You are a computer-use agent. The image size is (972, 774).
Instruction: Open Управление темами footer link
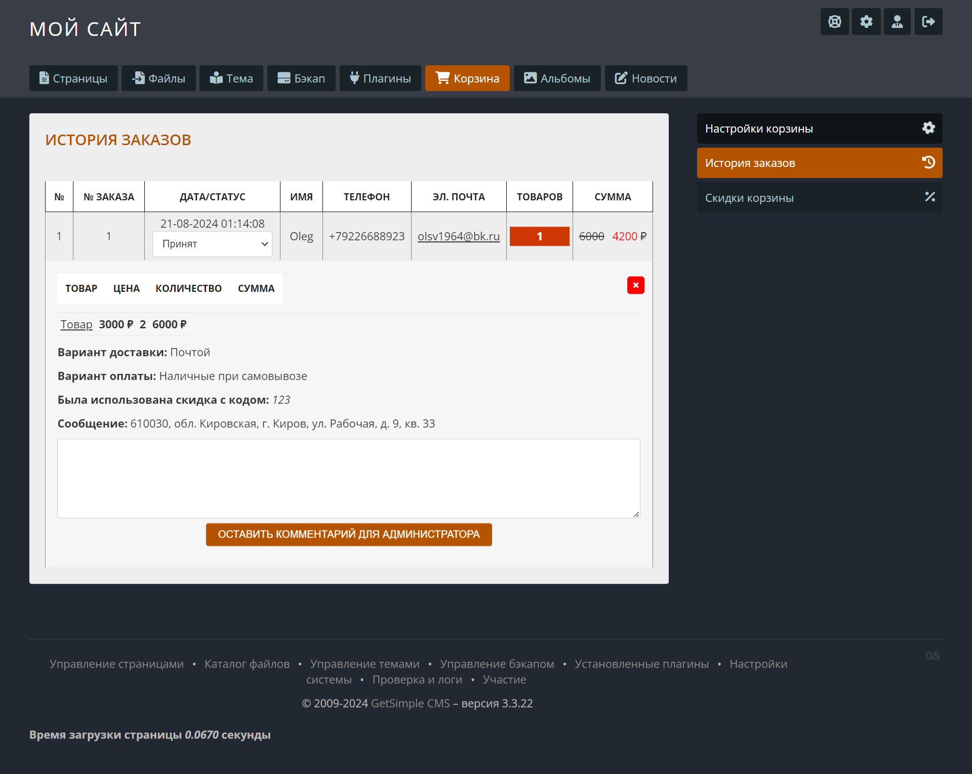pos(365,664)
